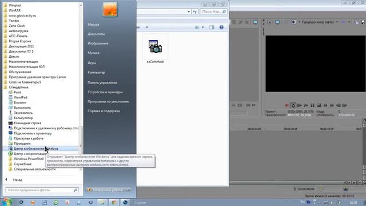Click play from start in Vegas preview
366x206 pixels.
tap(300, 105)
